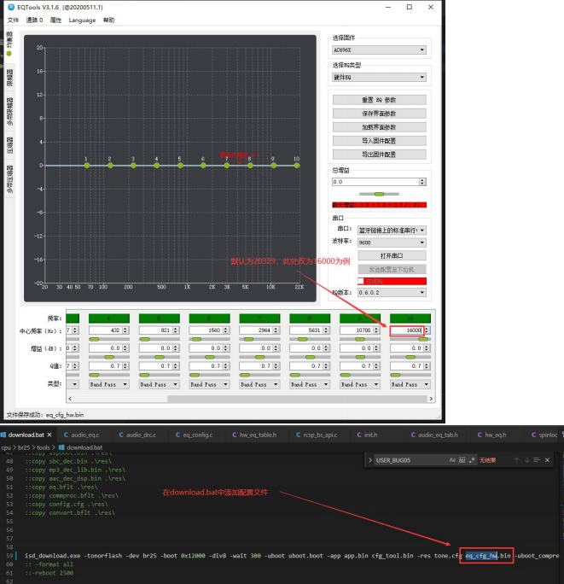Toggle Match Case in the find widget

[x=452, y=460]
